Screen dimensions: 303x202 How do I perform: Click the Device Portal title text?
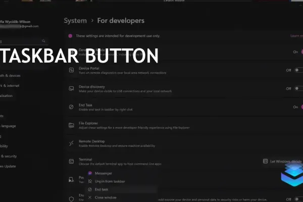tap(89, 68)
